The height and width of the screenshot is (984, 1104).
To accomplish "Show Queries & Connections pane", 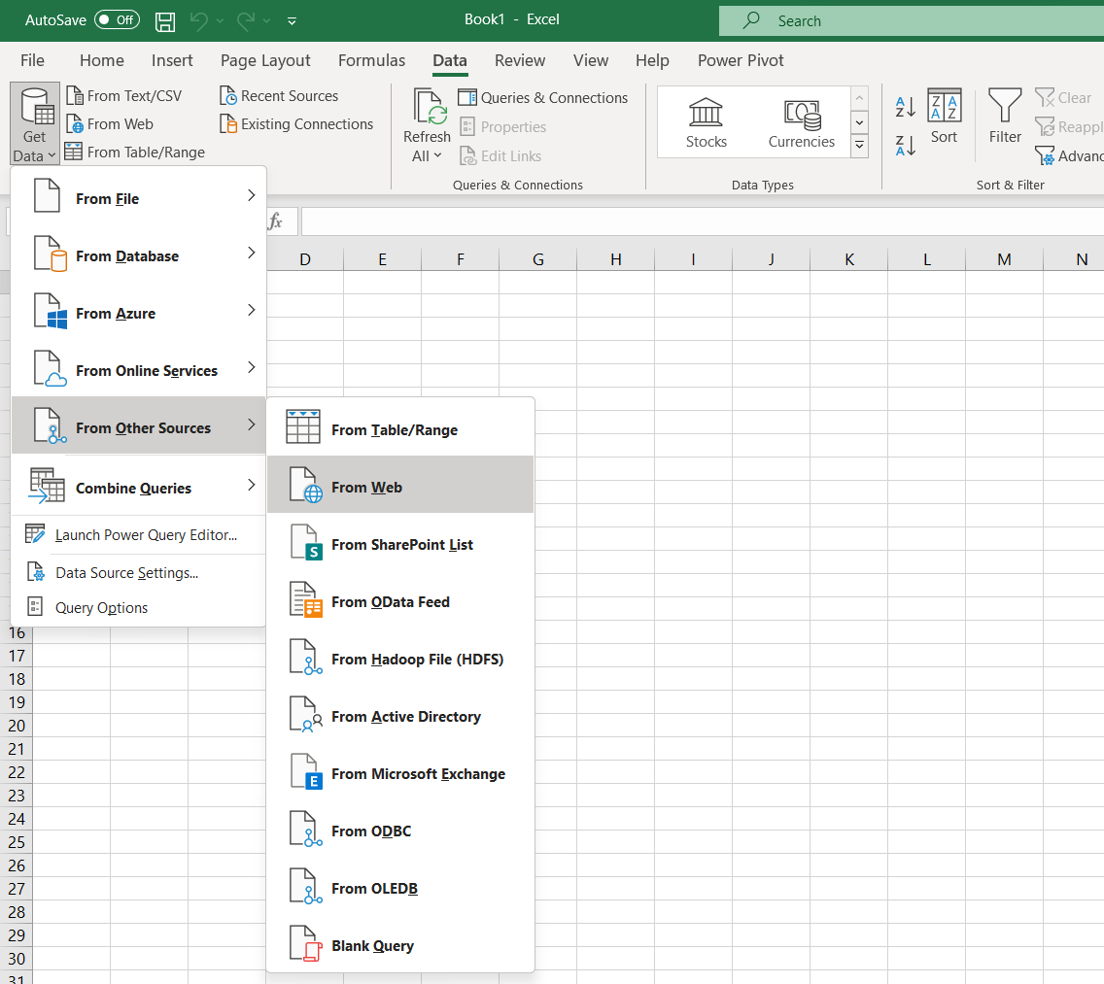I will pos(543,98).
